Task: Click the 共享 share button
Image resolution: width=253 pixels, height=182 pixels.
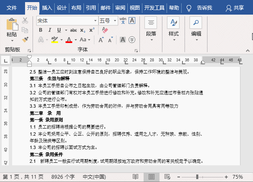Action: pyautogui.click(x=235, y=8)
